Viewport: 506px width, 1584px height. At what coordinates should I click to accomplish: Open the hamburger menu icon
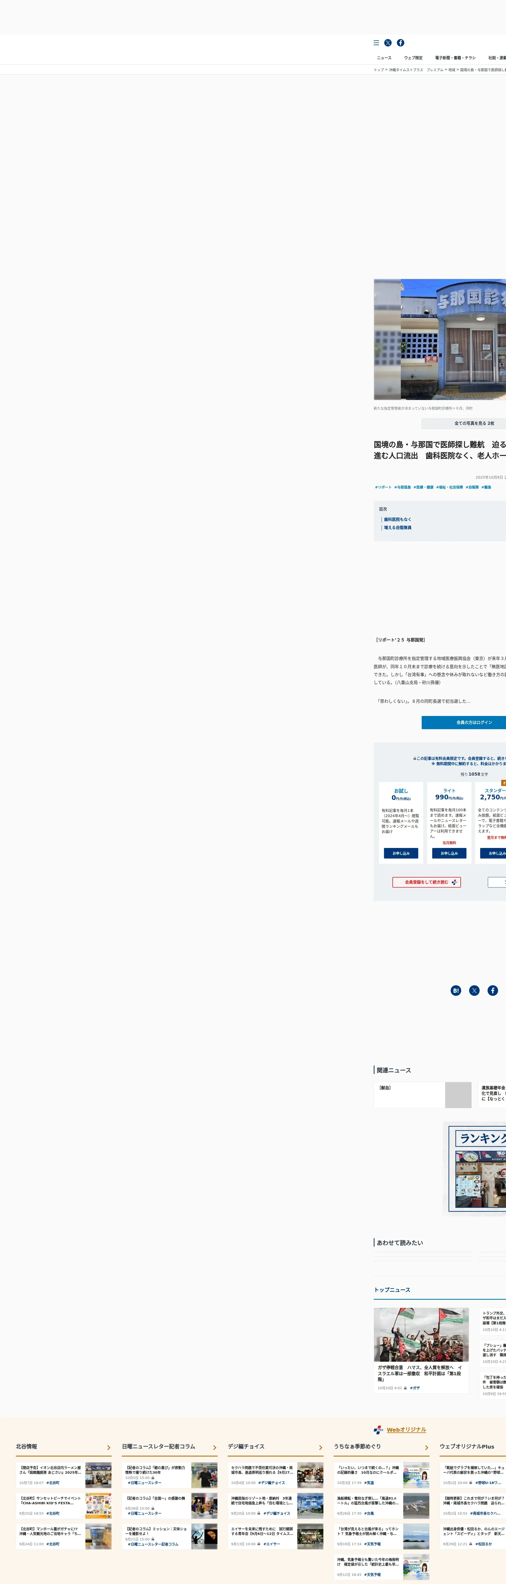coord(376,43)
